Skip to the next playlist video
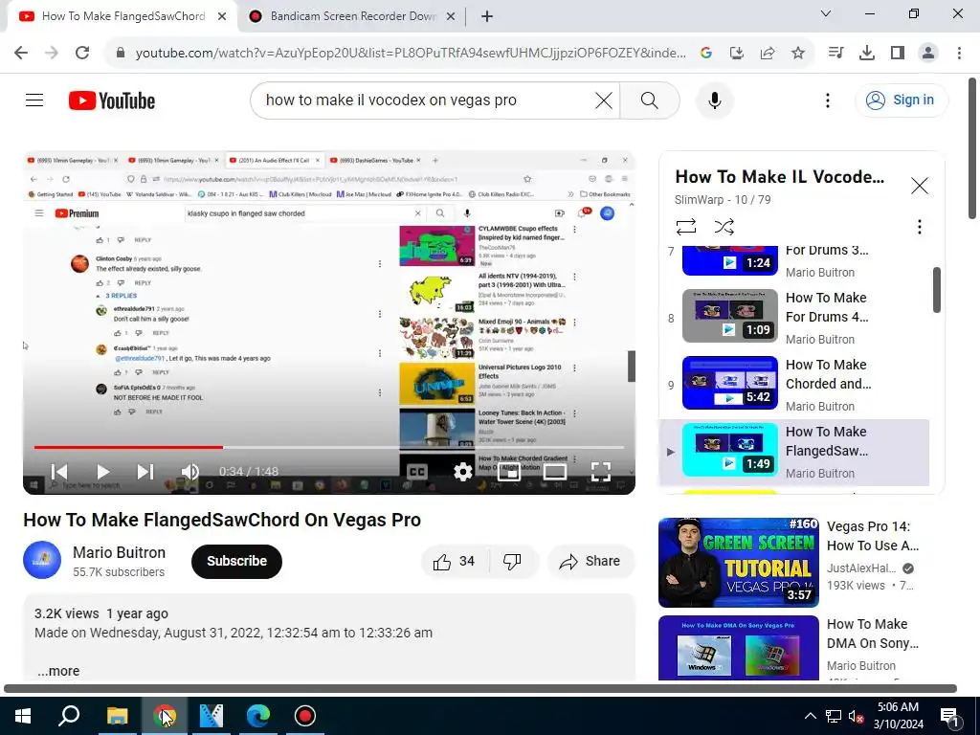The width and height of the screenshot is (980, 735). click(145, 471)
